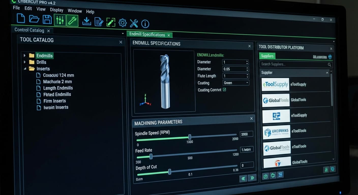This screenshot has width=358, height=195.
Task: Toggle the Coating Corrivit checkbox
Action: [224, 90]
